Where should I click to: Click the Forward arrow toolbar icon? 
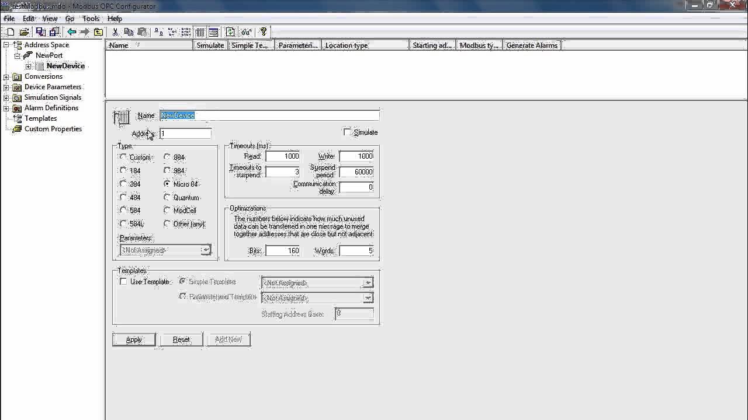[x=85, y=32]
